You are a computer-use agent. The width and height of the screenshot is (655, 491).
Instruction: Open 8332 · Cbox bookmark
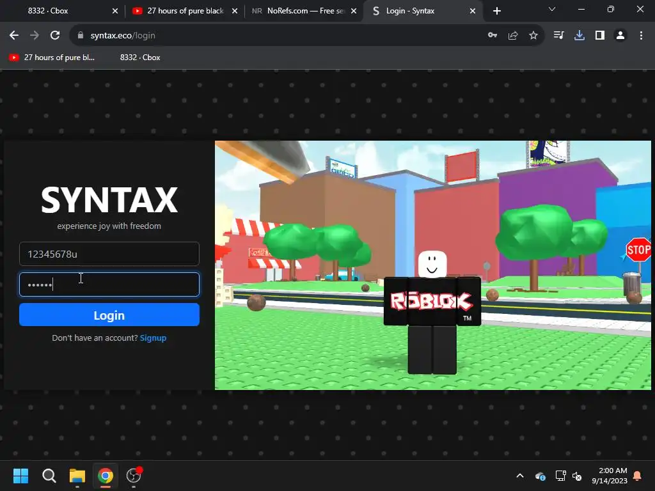point(140,58)
